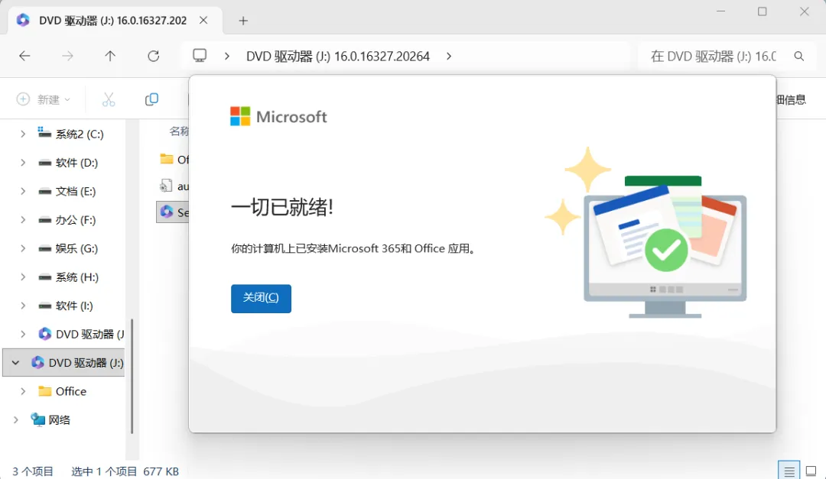Click the forward navigation arrow
826x479 pixels.
coord(67,56)
